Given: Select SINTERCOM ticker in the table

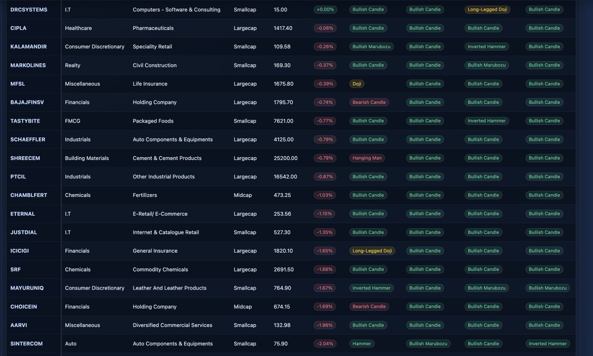Looking at the screenshot, I should 27,344.
